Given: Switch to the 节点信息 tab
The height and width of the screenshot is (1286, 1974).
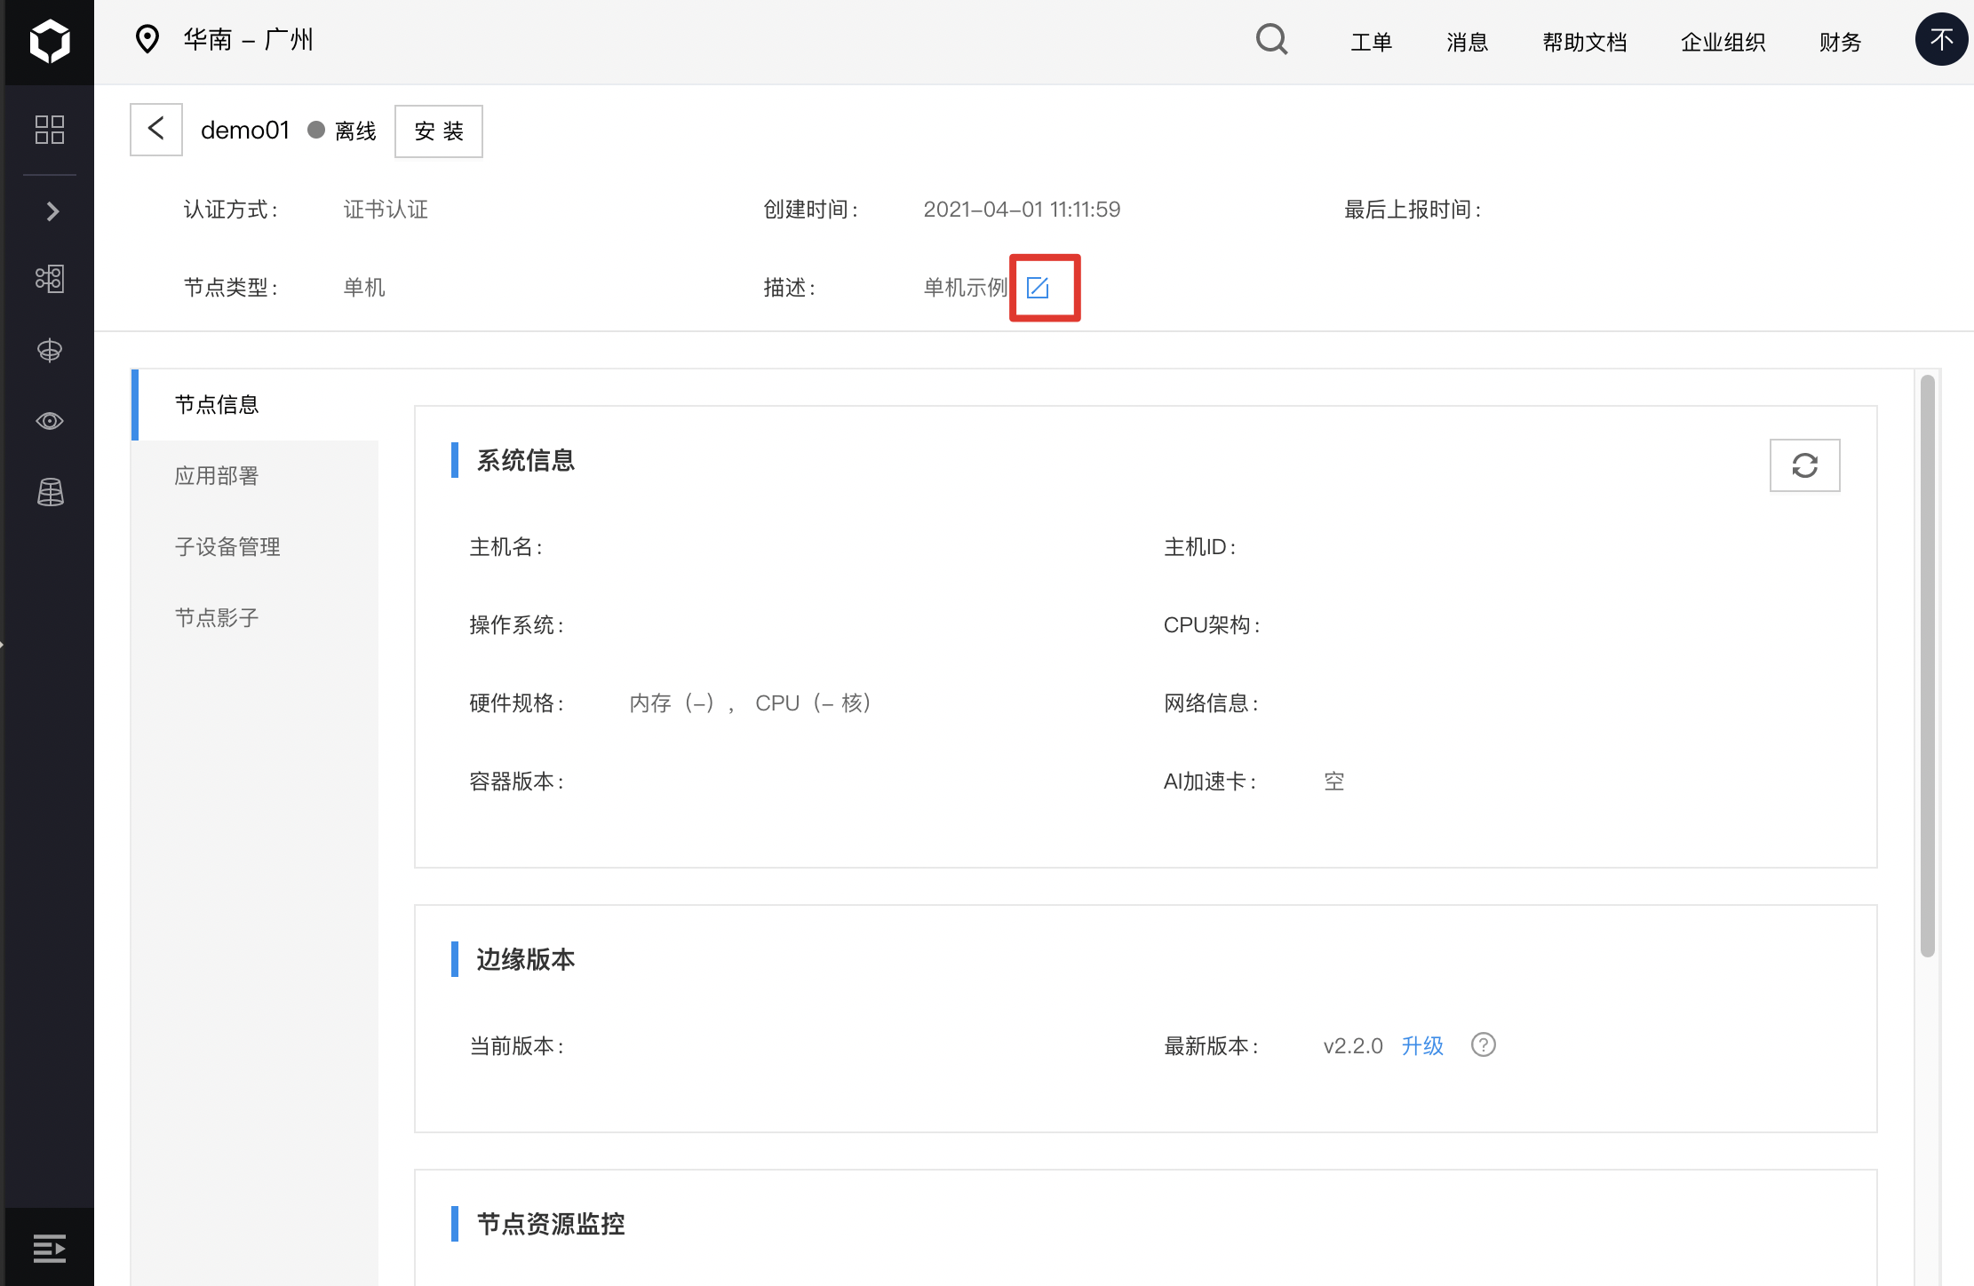Looking at the screenshot, I should pos(255,405).
